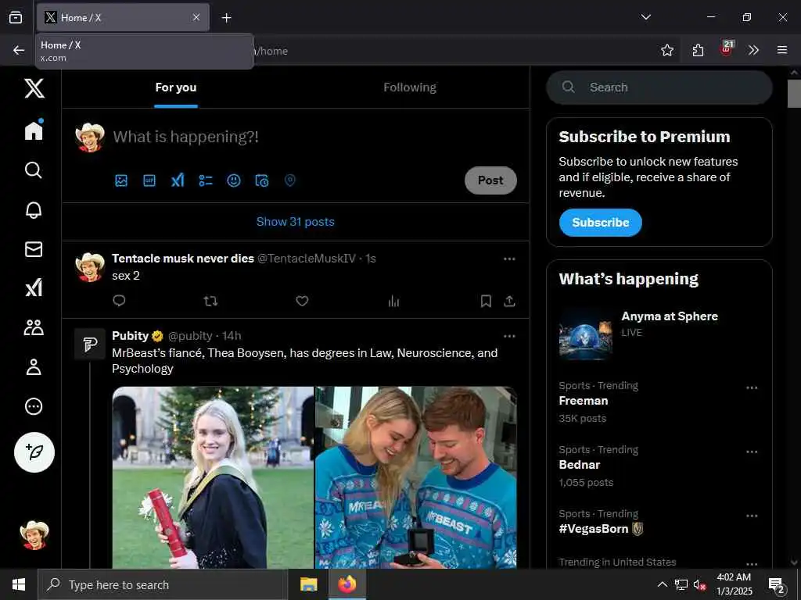Expand more toolbar tools chevron
Viewport: 801px width, 600px height.
coord(753,51)
